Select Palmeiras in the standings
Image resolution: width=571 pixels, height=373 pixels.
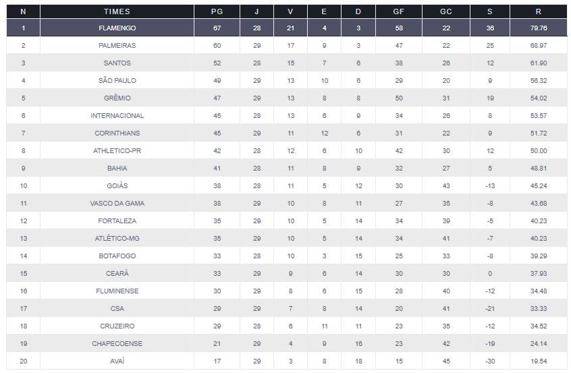[117, 45]
